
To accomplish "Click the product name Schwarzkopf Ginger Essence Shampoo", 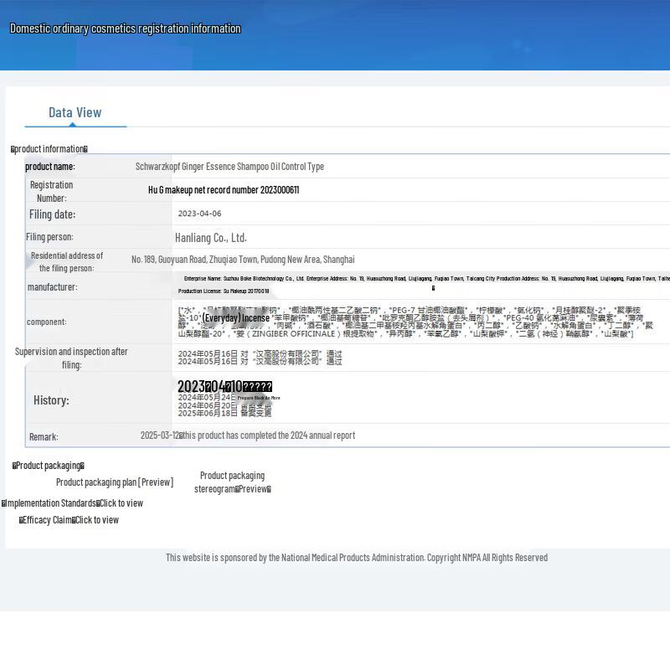I will pos(229,167).
